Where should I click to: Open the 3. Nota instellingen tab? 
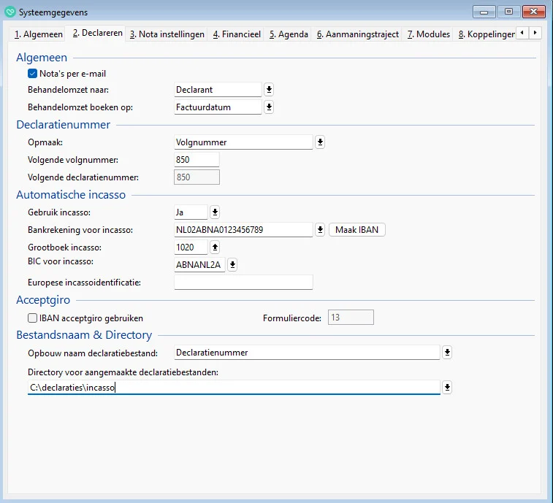[x=167, y=34]
